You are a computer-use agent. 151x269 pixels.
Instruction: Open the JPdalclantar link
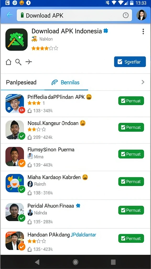point(83,235)
